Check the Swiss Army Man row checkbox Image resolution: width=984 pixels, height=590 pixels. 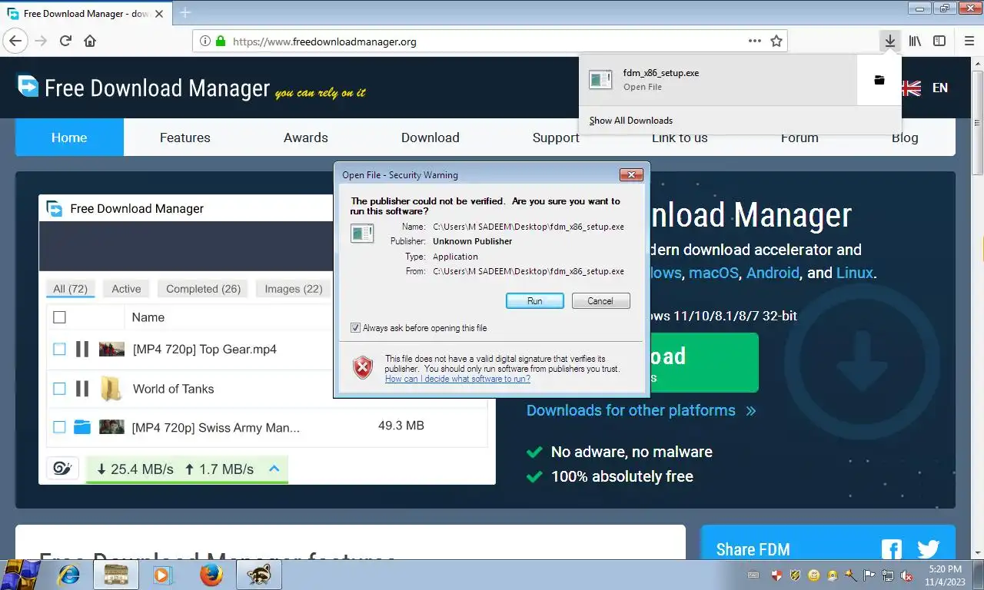point(59,427)
